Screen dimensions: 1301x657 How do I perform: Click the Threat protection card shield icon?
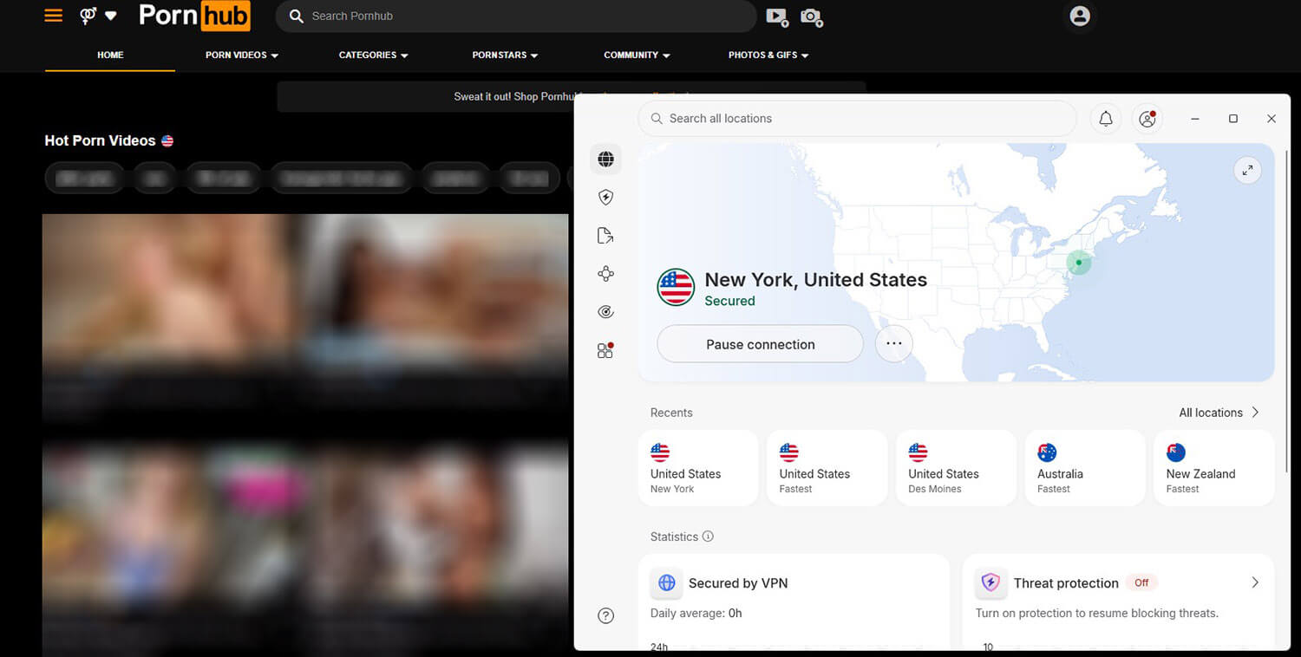point(990,583)
